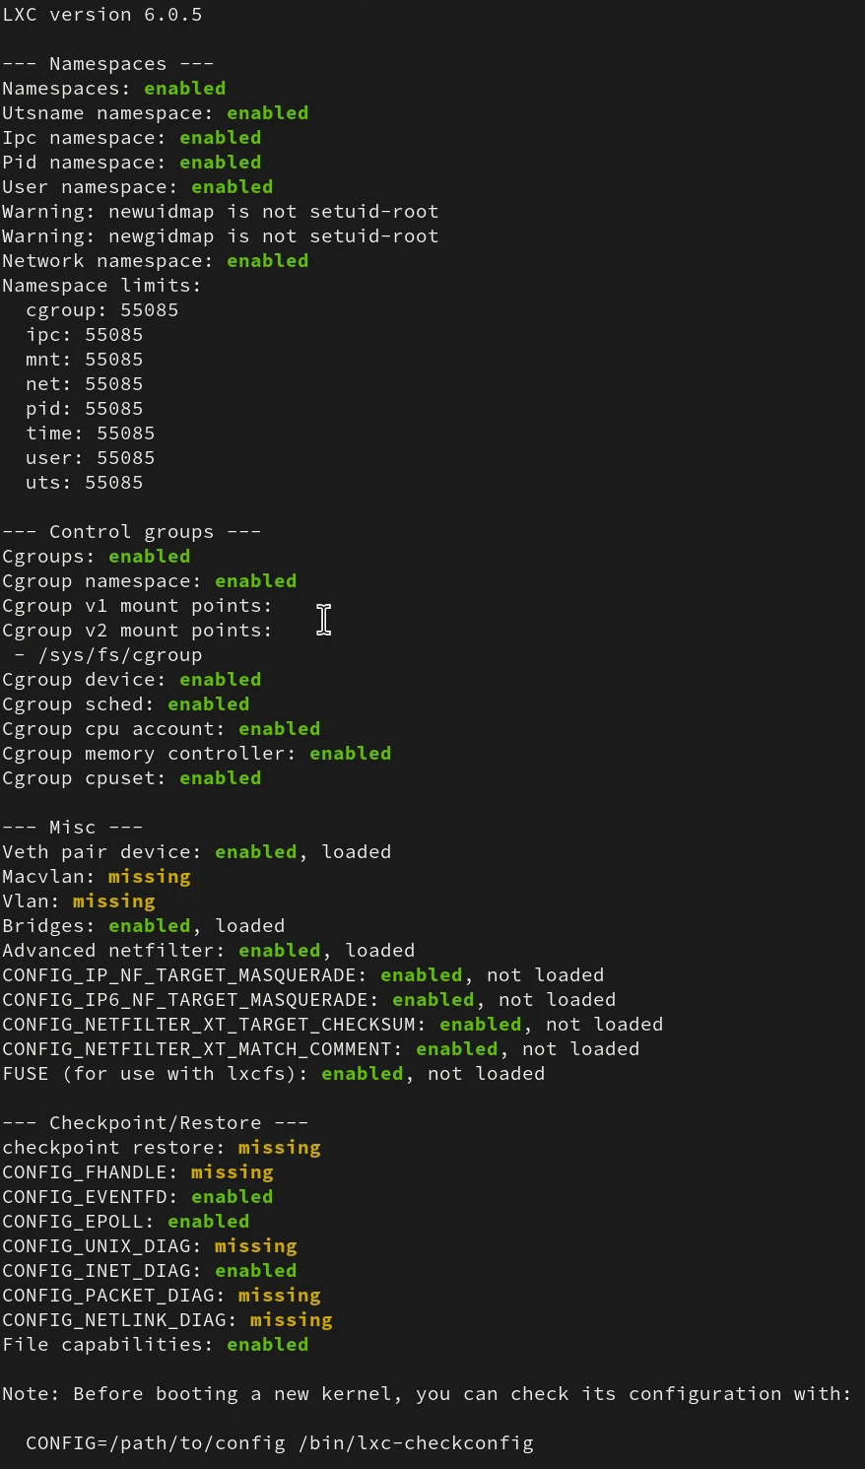Image resolution: width=865 pixels, height=1469 pixels.
Task: Click the "time: 55085" limit entry
Action: coord(91,434)
